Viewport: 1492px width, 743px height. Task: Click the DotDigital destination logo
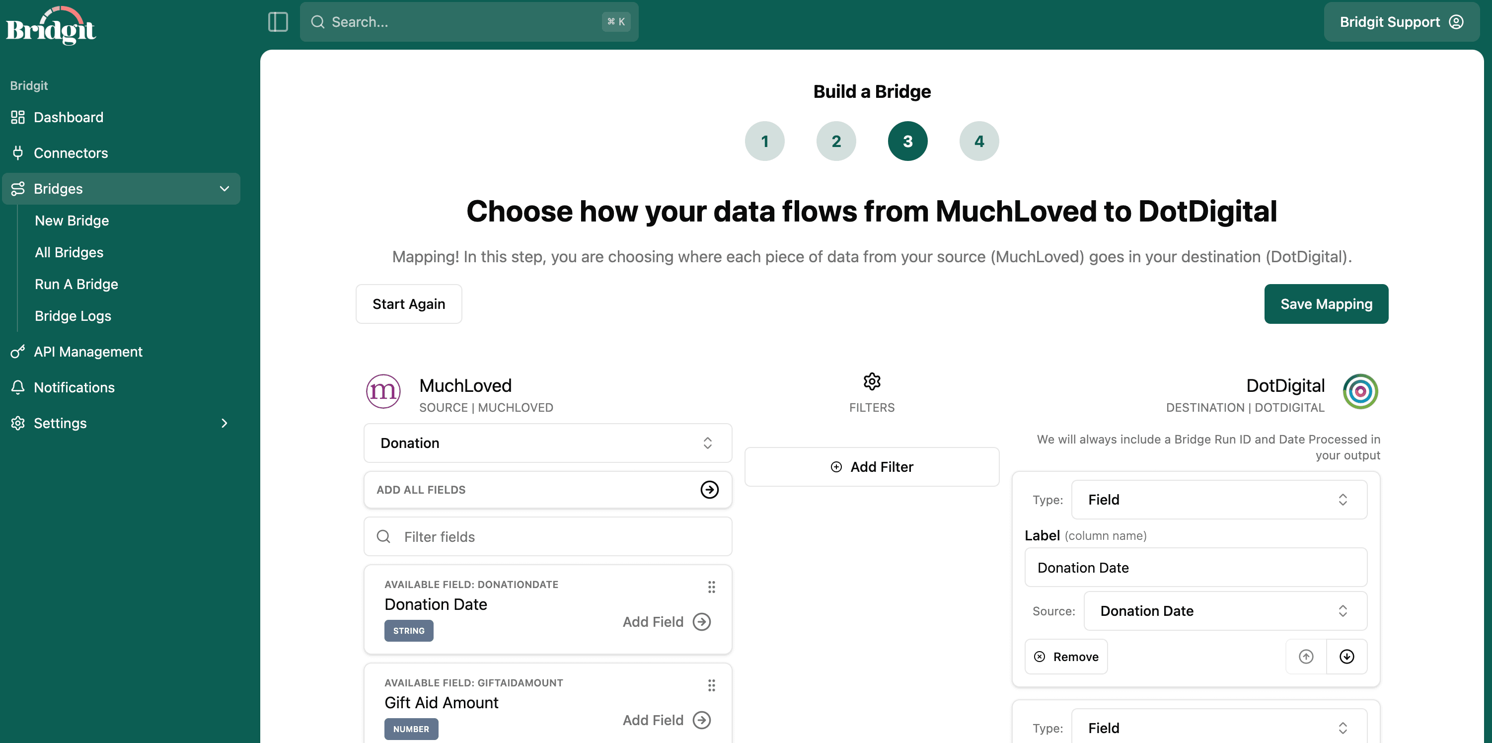(1360, 391)
